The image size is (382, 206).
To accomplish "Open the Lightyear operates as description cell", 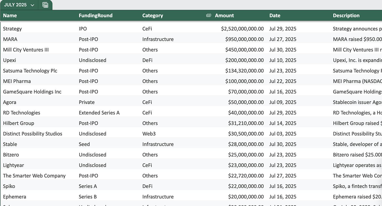I will tap(357, 165).
